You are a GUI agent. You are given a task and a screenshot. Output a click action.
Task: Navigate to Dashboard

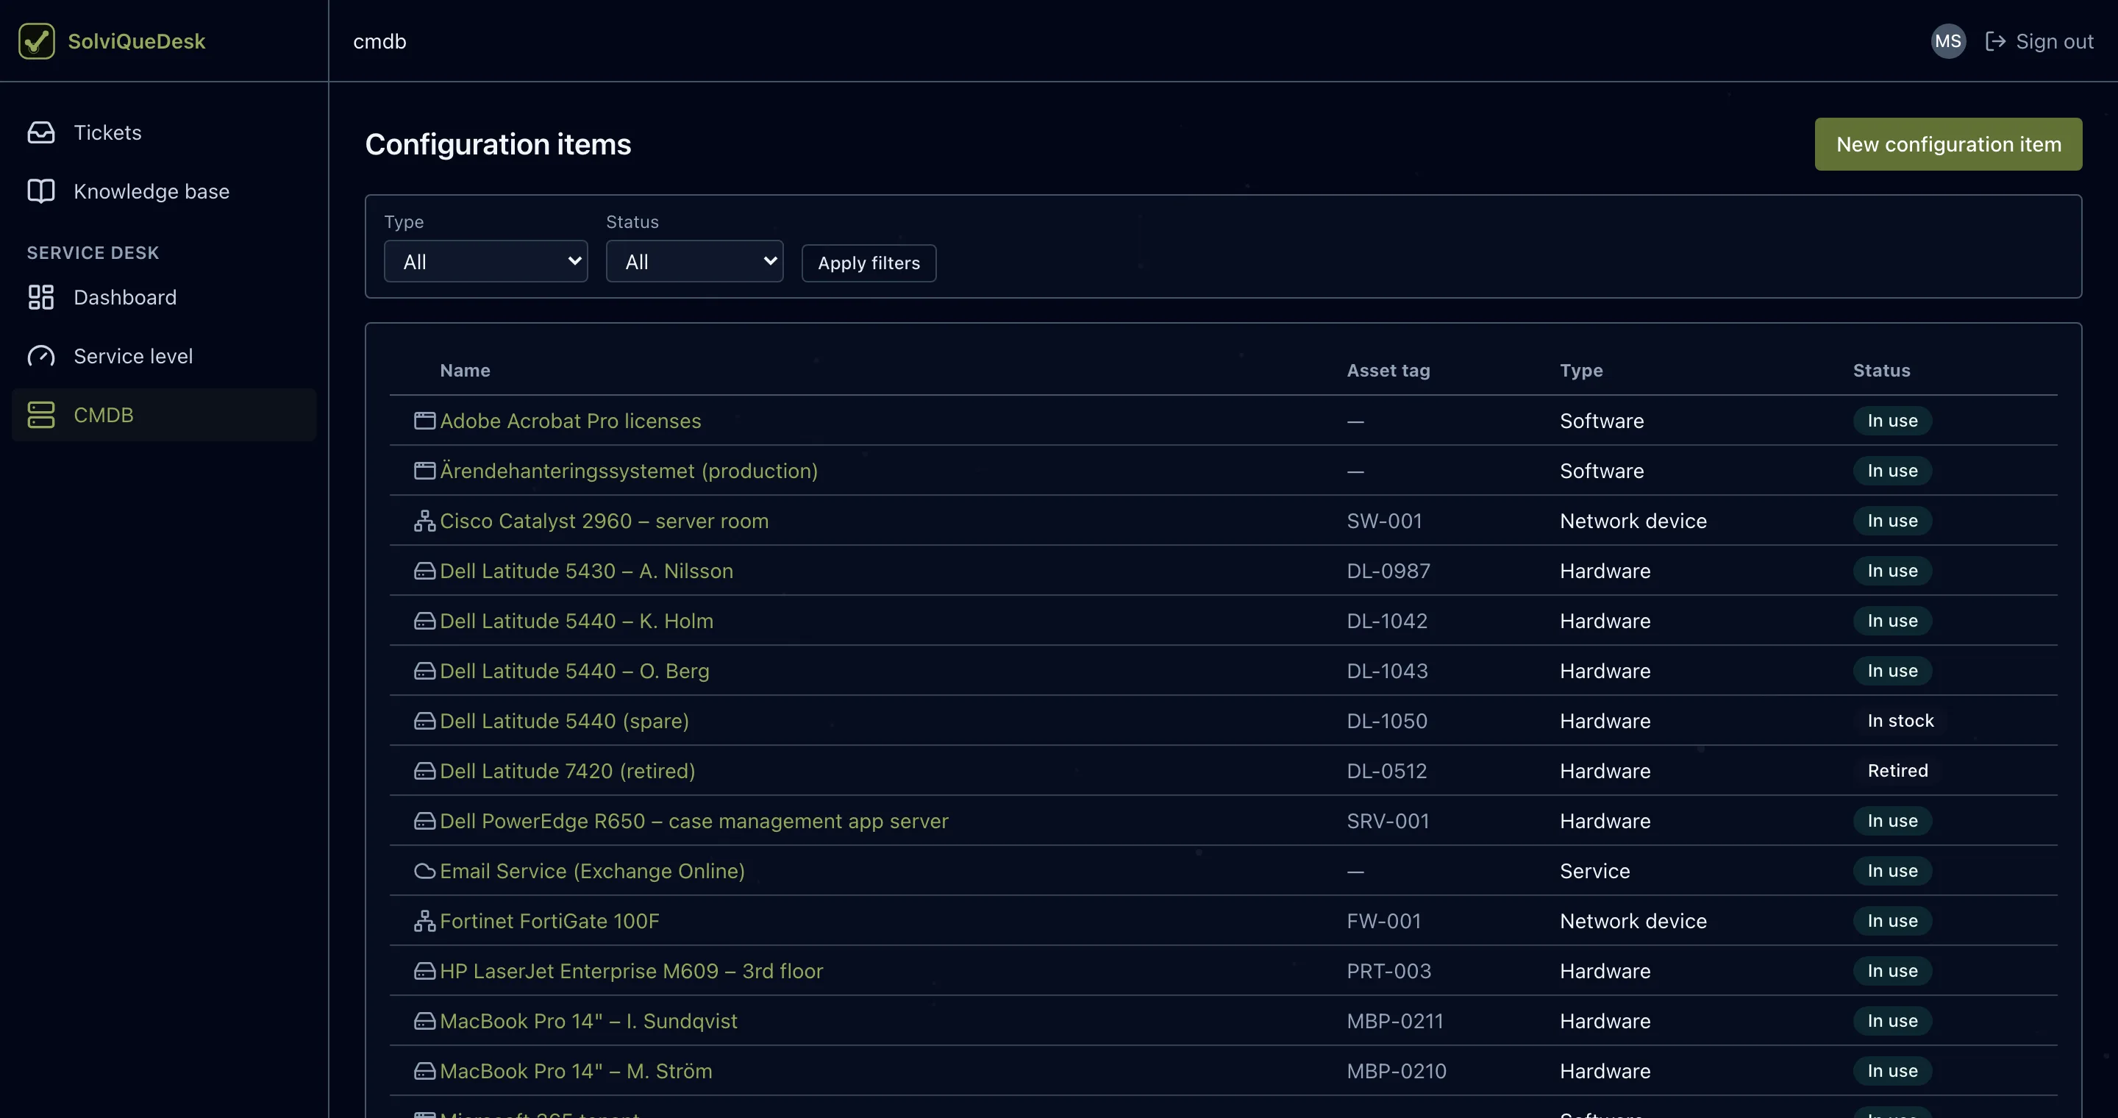(x=165, y=298)
